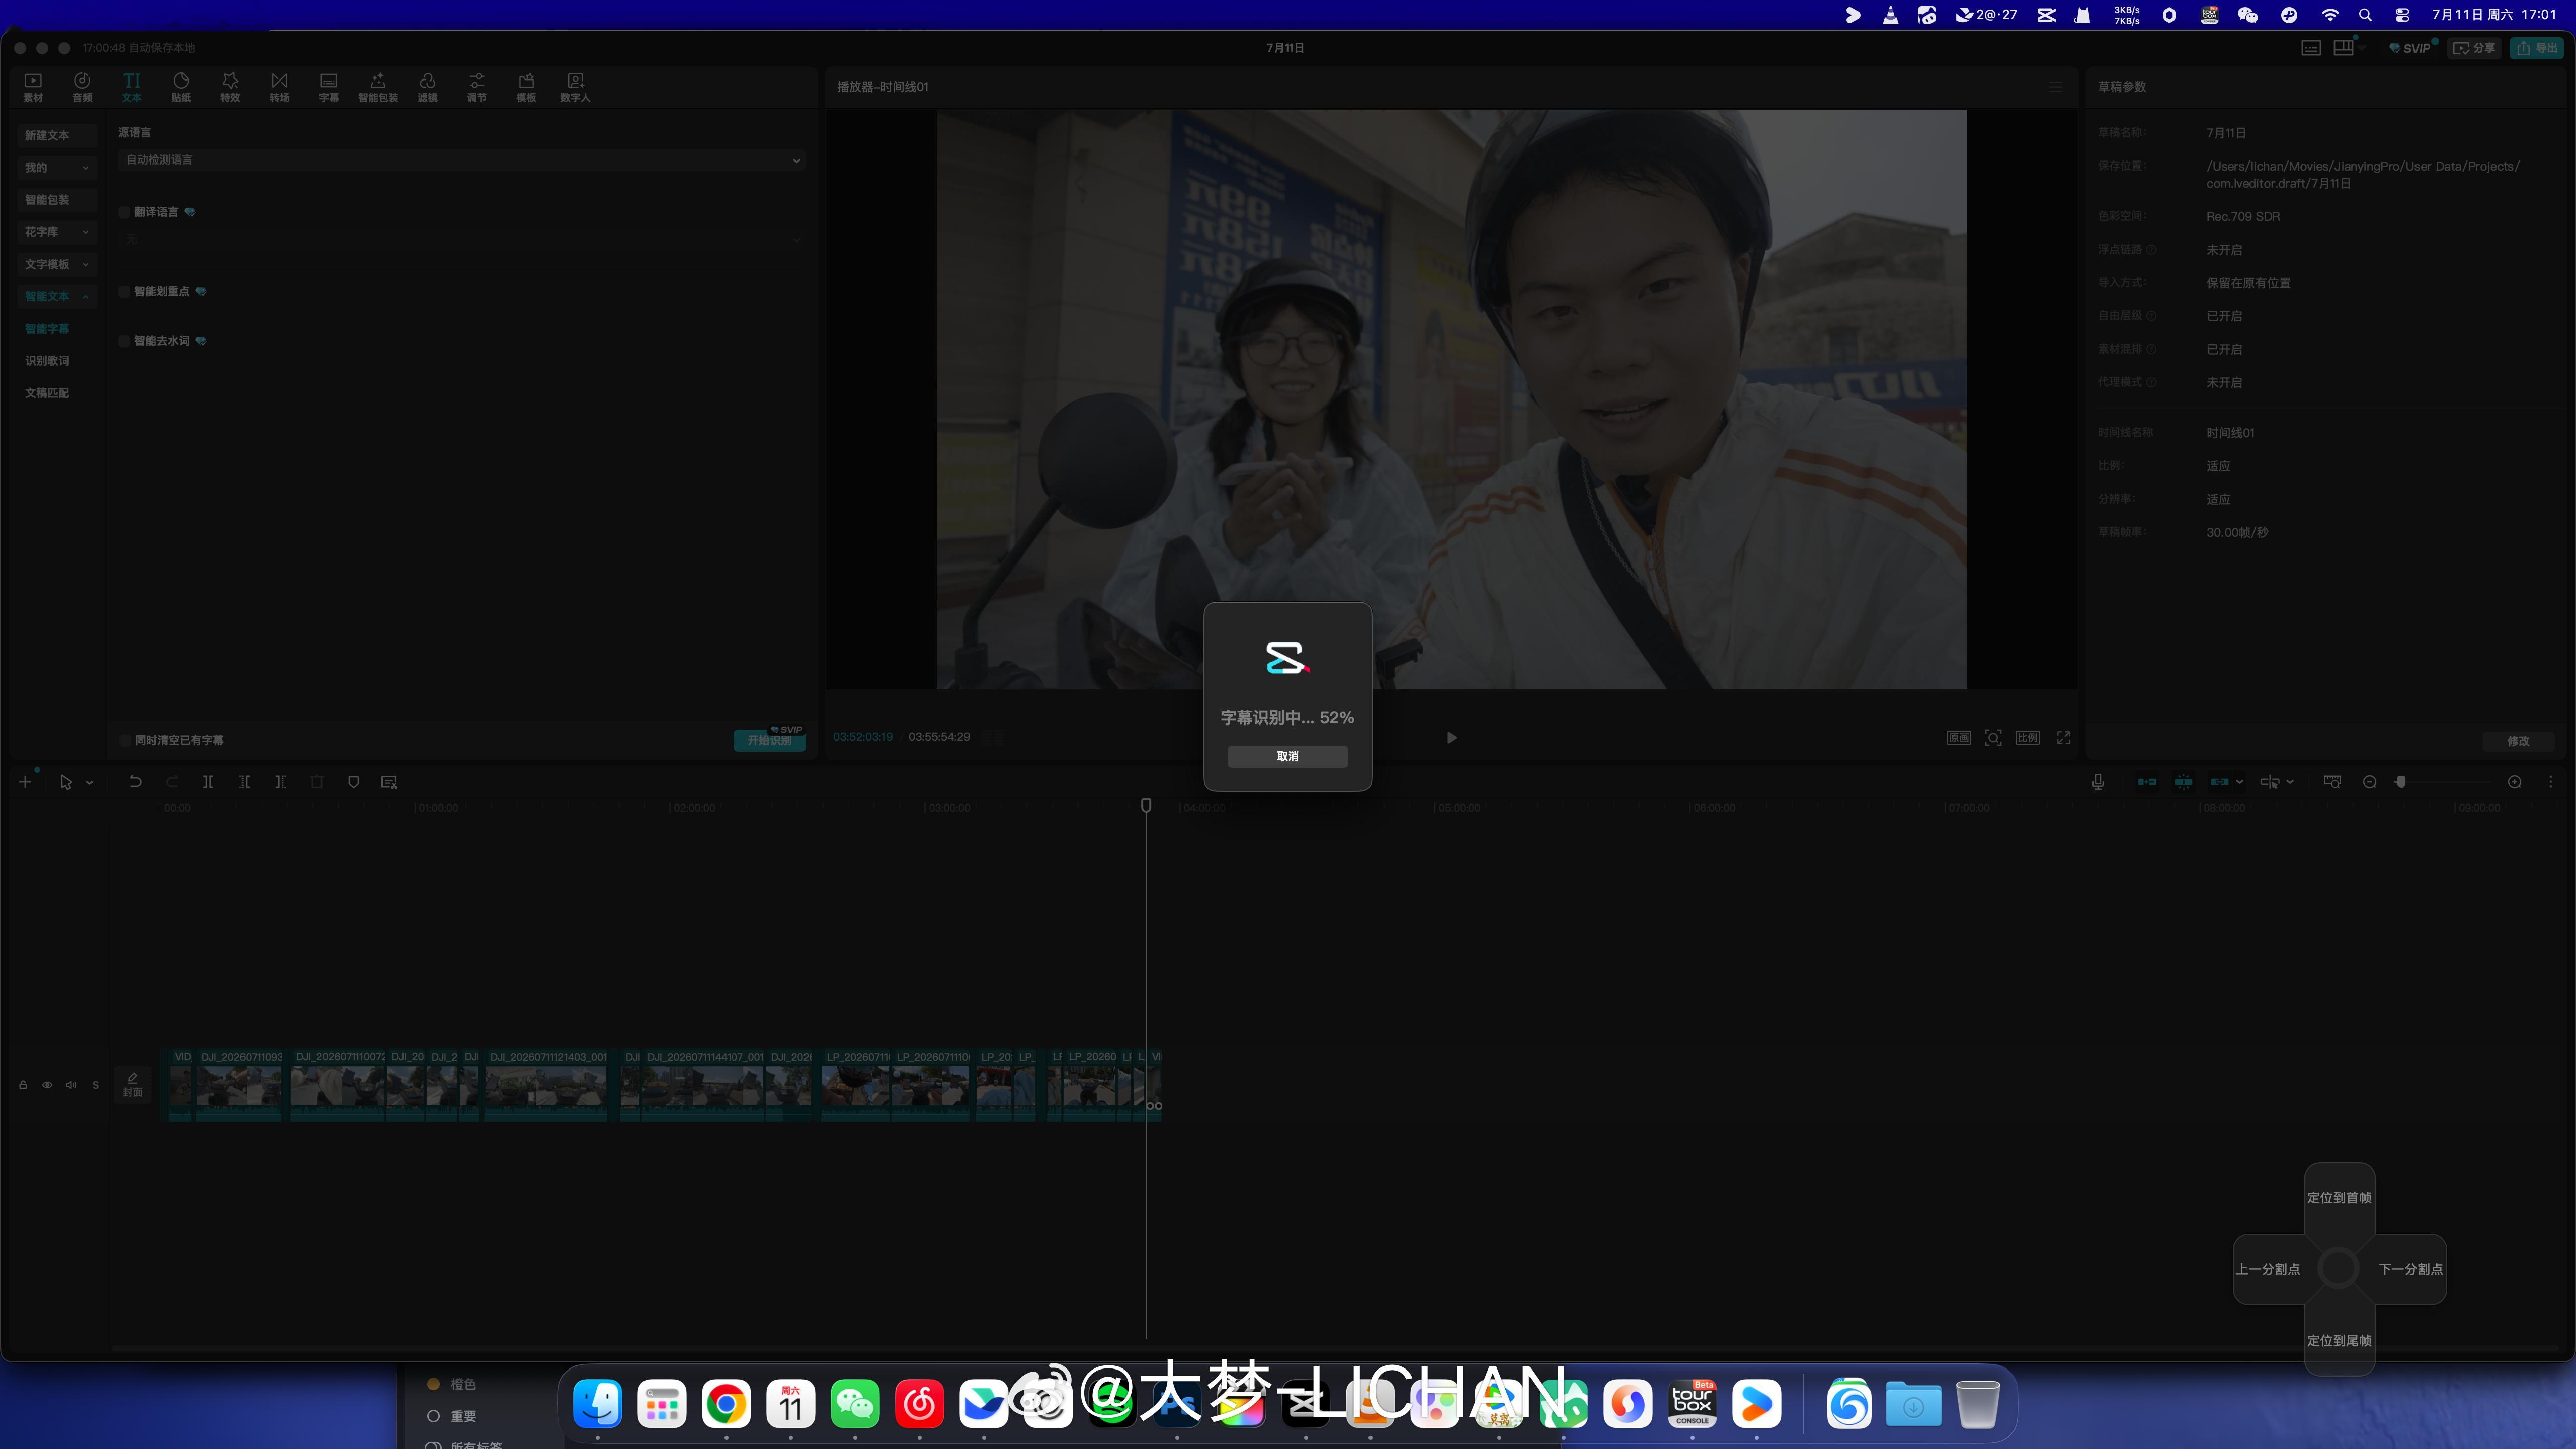Open the 模板 templates panel icon
The height and width of the screenshot is (1449, 2576).
[526, 87]
